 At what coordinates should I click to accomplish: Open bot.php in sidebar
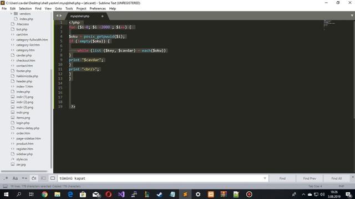click(x=22, y=29)
